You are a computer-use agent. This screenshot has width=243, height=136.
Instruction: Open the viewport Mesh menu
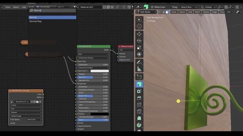click(197, 12)
